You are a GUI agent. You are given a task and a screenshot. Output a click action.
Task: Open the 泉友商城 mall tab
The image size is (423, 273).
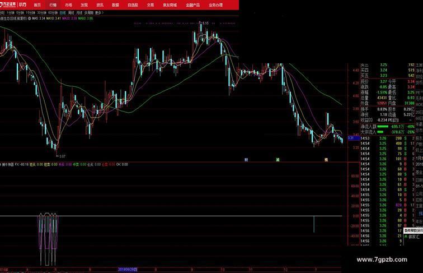tap(170, 5)
